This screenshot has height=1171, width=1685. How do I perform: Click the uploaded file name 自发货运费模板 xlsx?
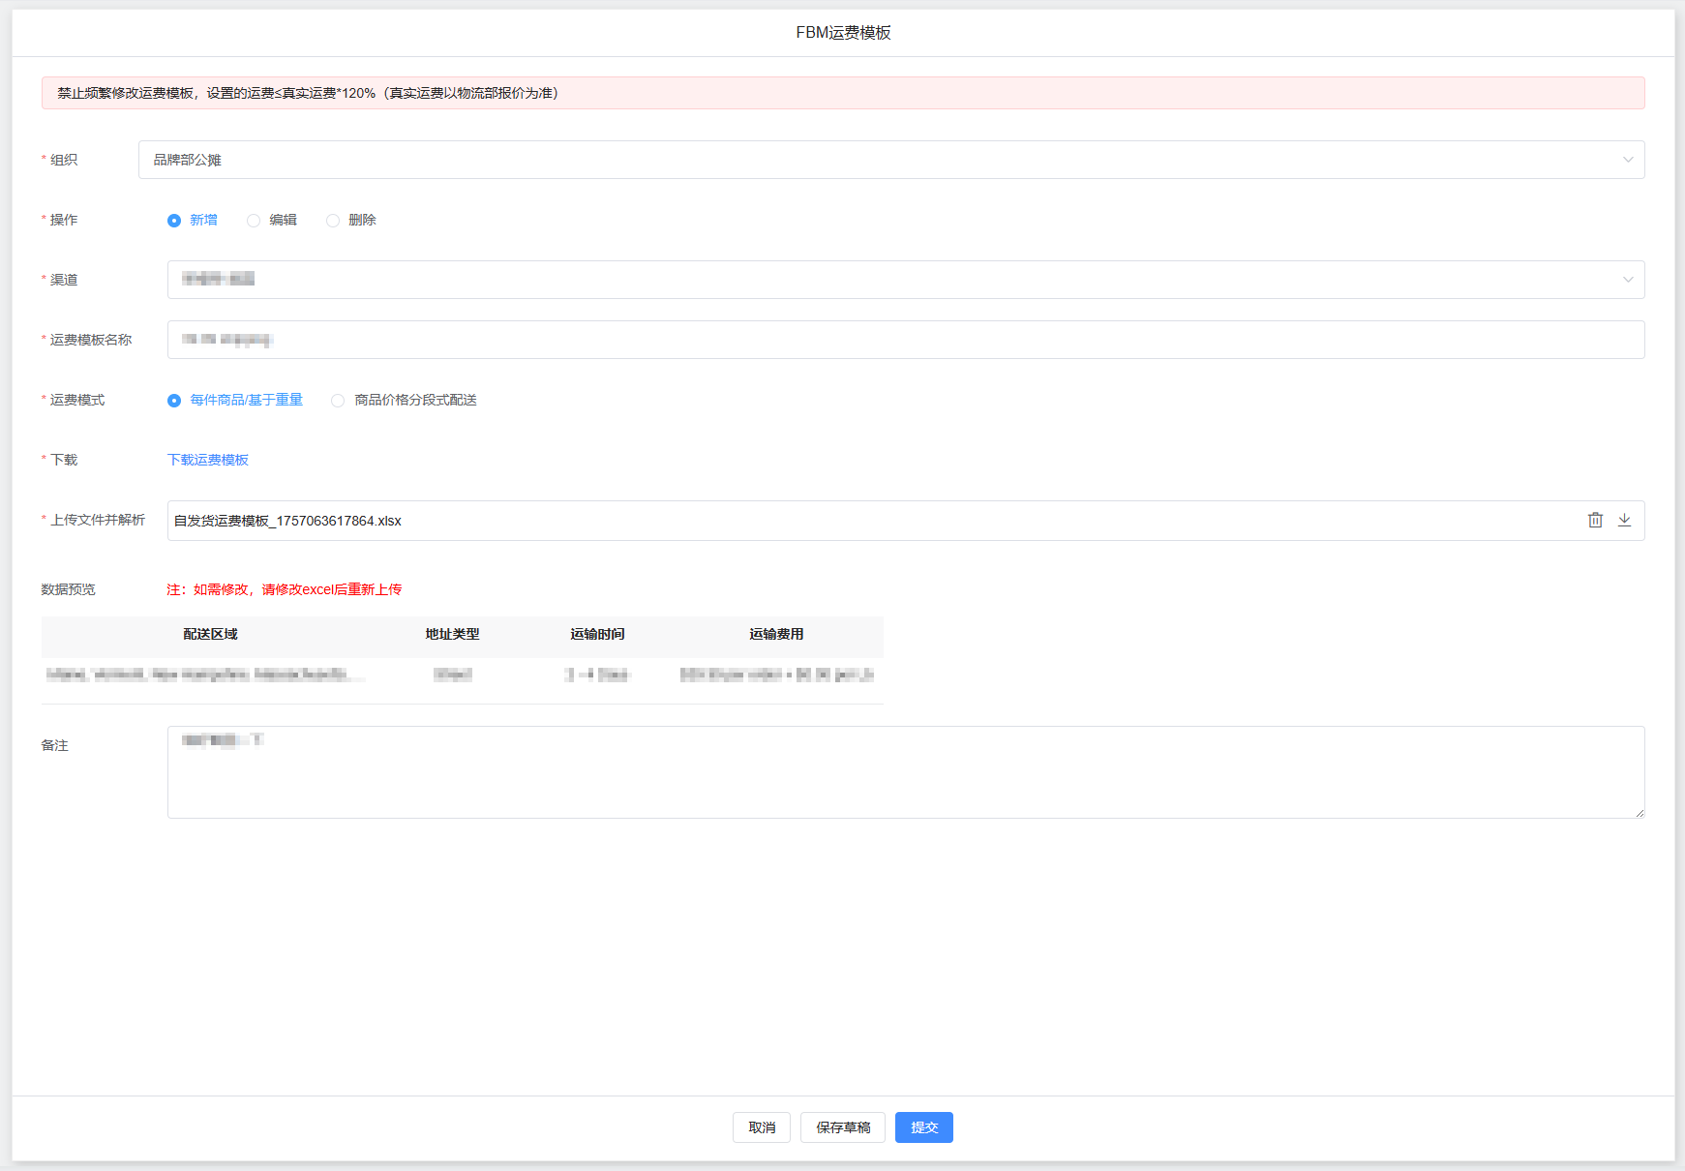tap(287, 521)
